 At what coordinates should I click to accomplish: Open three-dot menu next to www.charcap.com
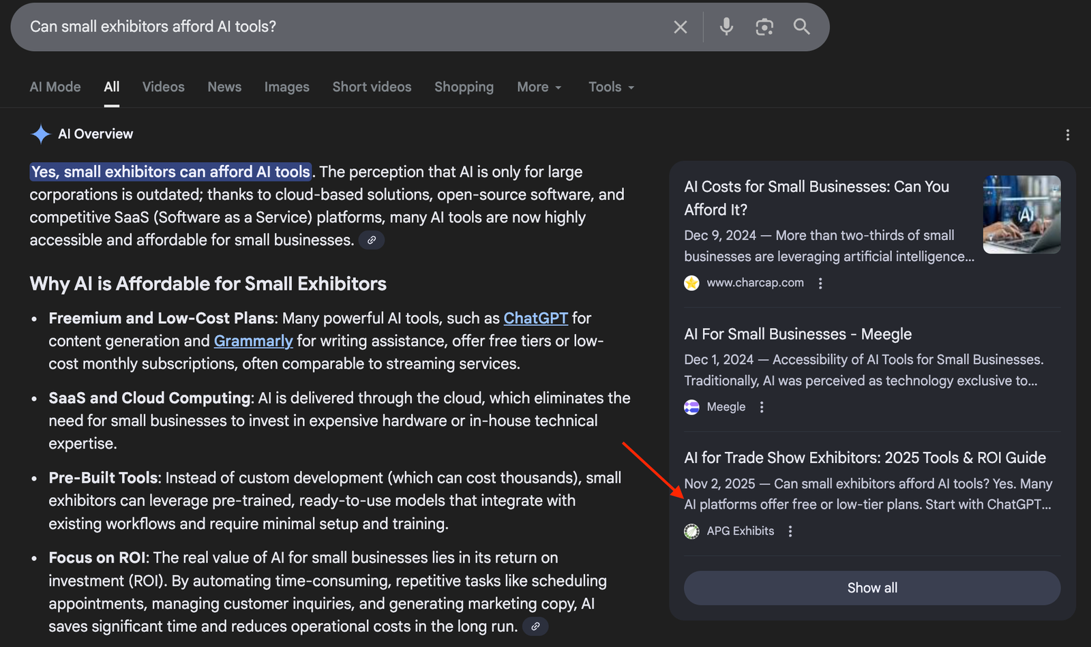tap(820, 283)
